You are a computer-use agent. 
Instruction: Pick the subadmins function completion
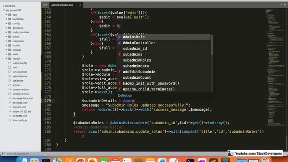(164, 54)
